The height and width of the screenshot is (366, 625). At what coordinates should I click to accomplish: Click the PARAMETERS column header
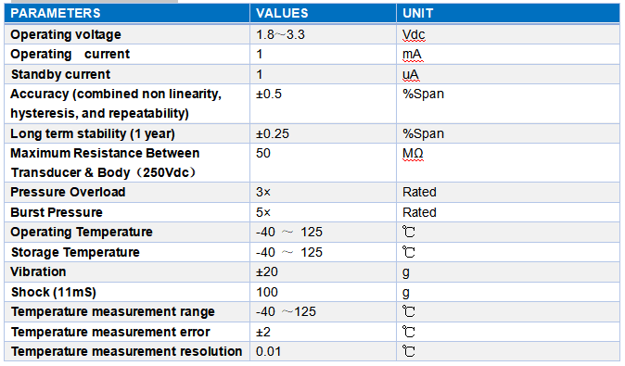[127, 13]
